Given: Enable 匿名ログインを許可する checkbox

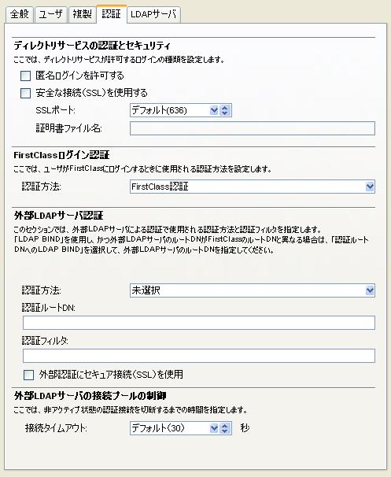Looking at the screenshot, I should coord(25,76).
